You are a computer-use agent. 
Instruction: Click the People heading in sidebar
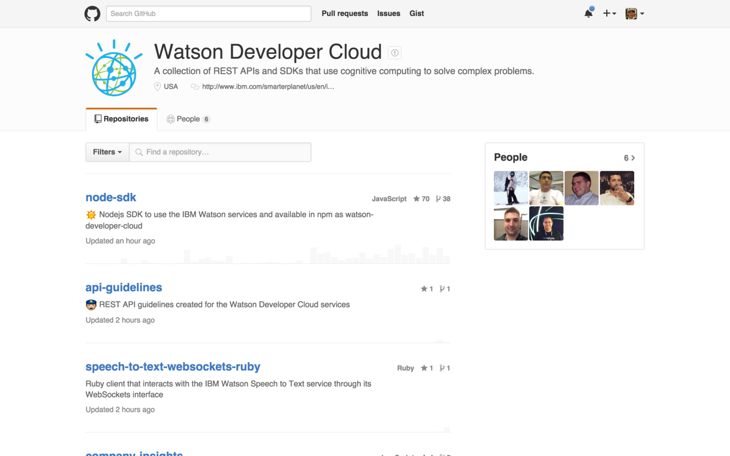510,158
